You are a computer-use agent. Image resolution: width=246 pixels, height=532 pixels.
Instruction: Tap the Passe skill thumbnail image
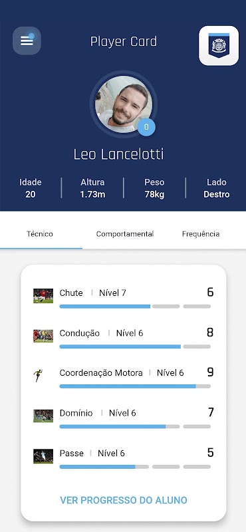coord(43,456)
